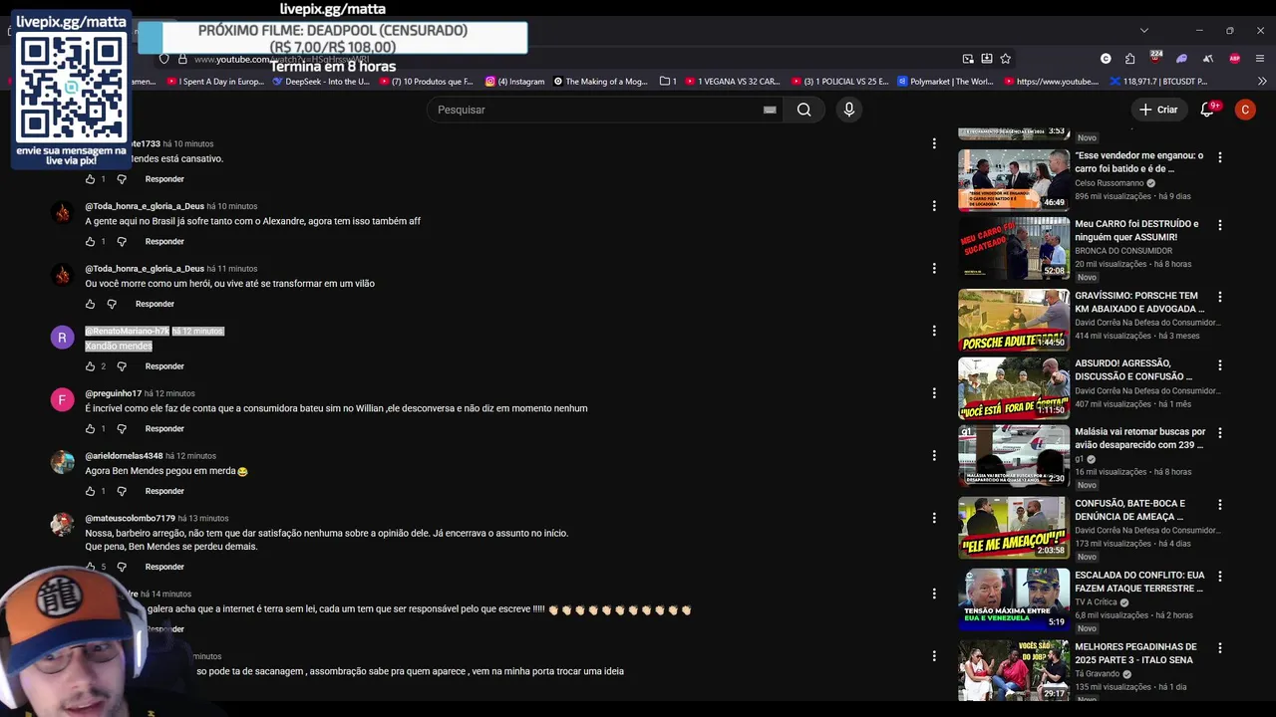Open @Toda_honra_e_gloria_a_Deus channel, 10 minutes comment
Image resolution: width=1276 pixels, height=717 pixels.
click(145, 206)
